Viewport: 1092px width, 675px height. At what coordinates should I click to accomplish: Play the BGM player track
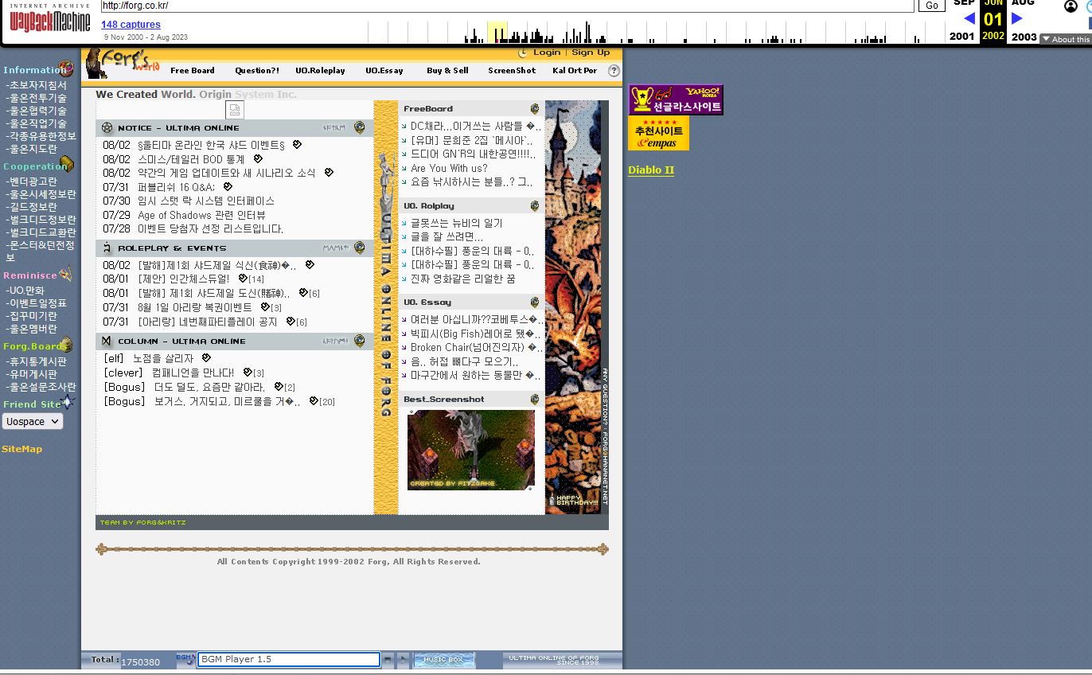[x=404, y=660]
